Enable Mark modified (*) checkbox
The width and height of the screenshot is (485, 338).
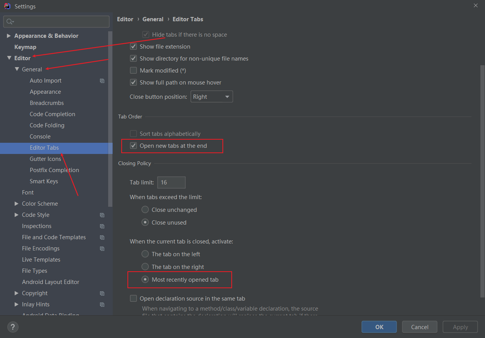pos(134,70)
